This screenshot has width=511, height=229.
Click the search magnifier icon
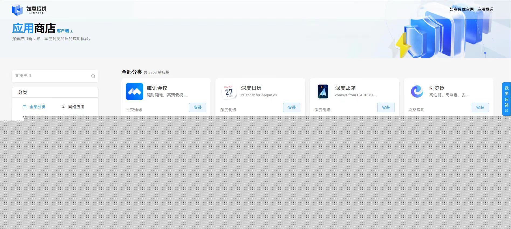tap(93, 76)
